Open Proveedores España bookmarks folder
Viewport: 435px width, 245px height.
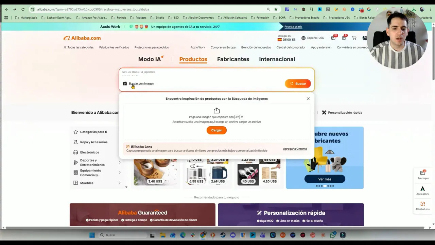coord(304,18)
